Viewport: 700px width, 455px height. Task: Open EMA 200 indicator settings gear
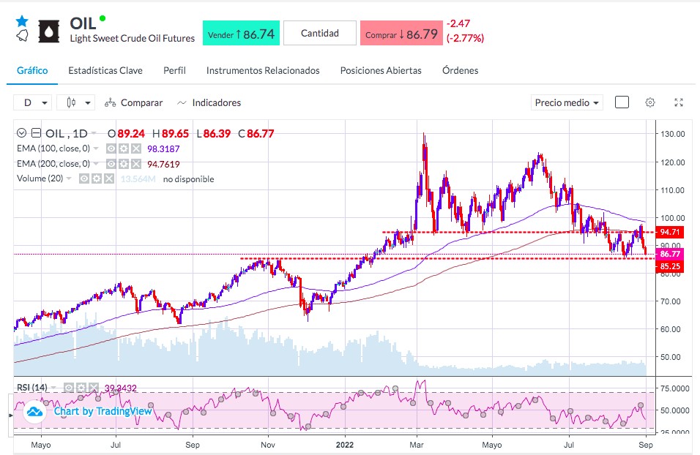pyautogui.click(x=124, y=164)
